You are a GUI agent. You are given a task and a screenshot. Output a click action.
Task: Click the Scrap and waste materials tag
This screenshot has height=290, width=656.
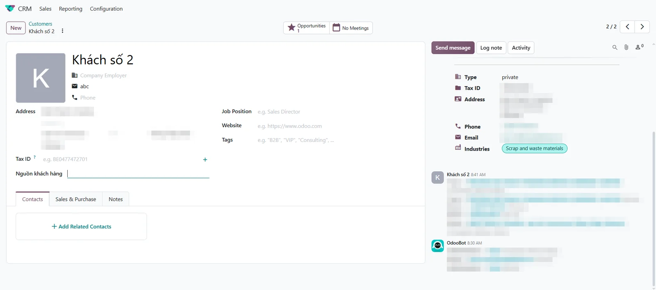pos(534,148)
